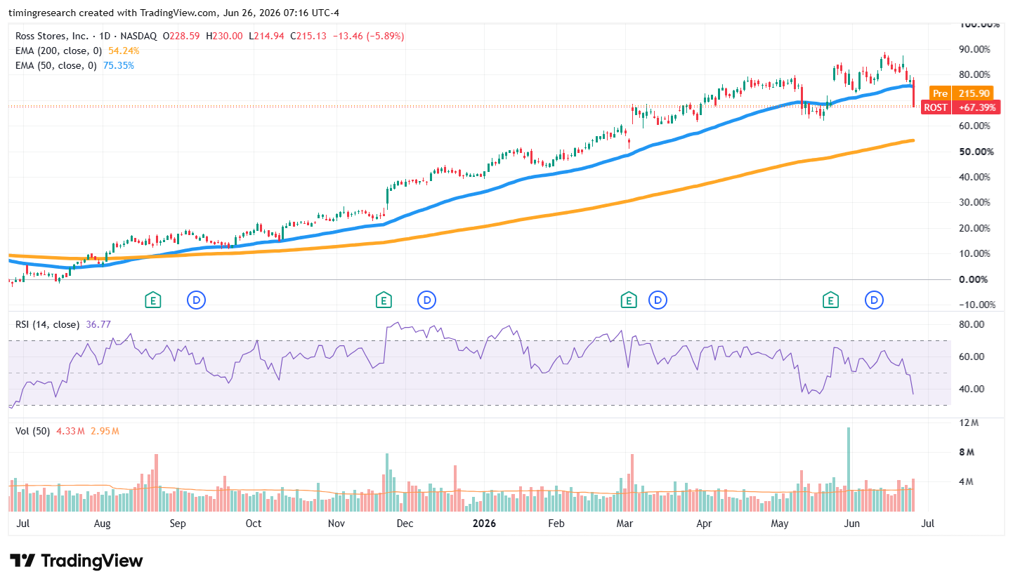Click the earnings E marker in August
Viewport: 1013px width, 586px height.
coord(152,300)
